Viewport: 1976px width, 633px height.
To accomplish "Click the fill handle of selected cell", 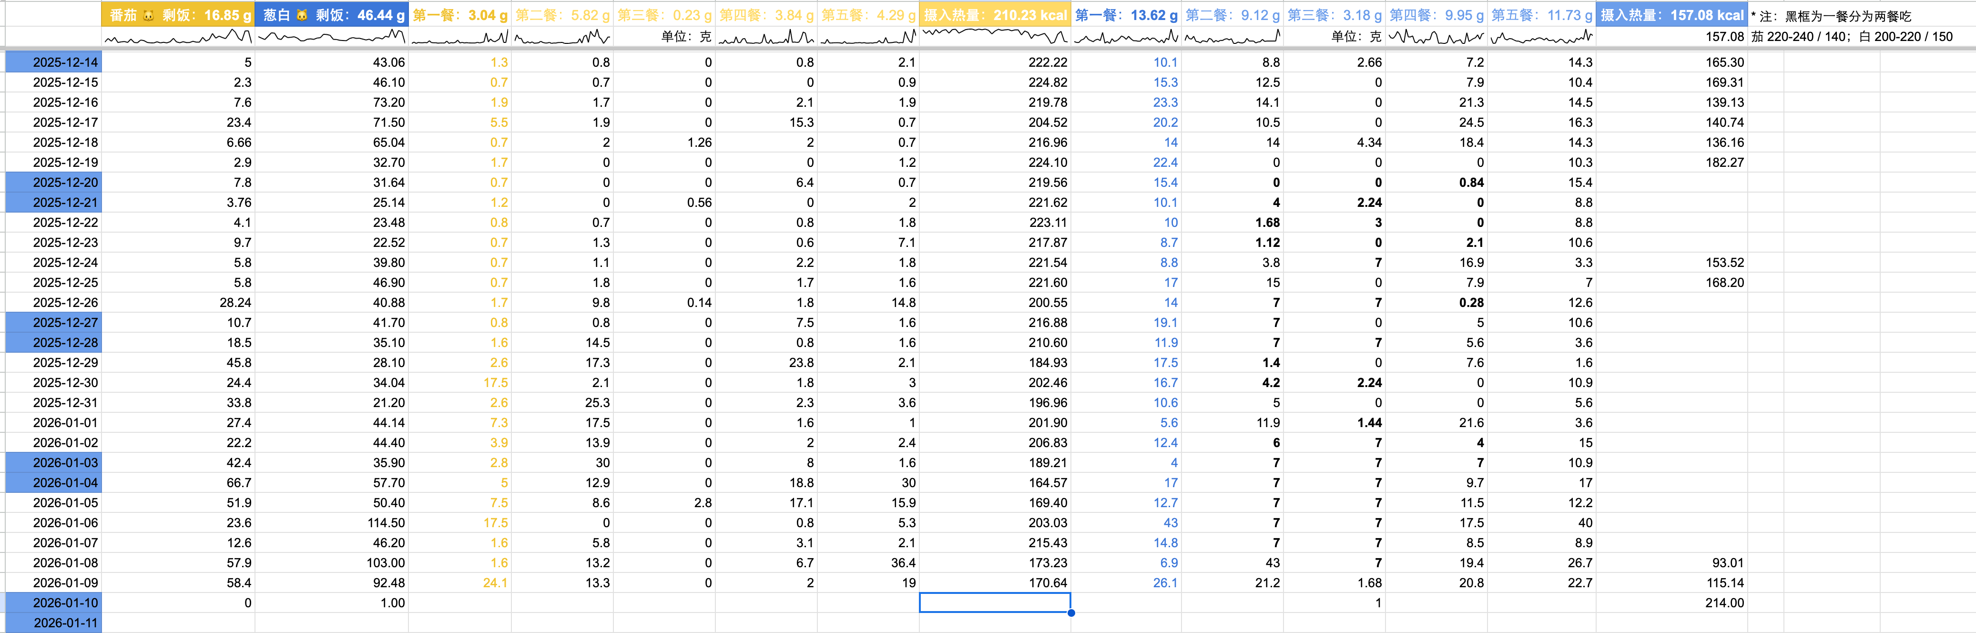I will 1071,613.
